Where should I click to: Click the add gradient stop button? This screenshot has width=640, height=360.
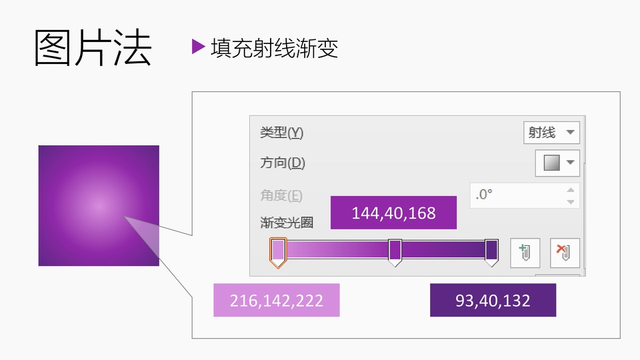525,253
